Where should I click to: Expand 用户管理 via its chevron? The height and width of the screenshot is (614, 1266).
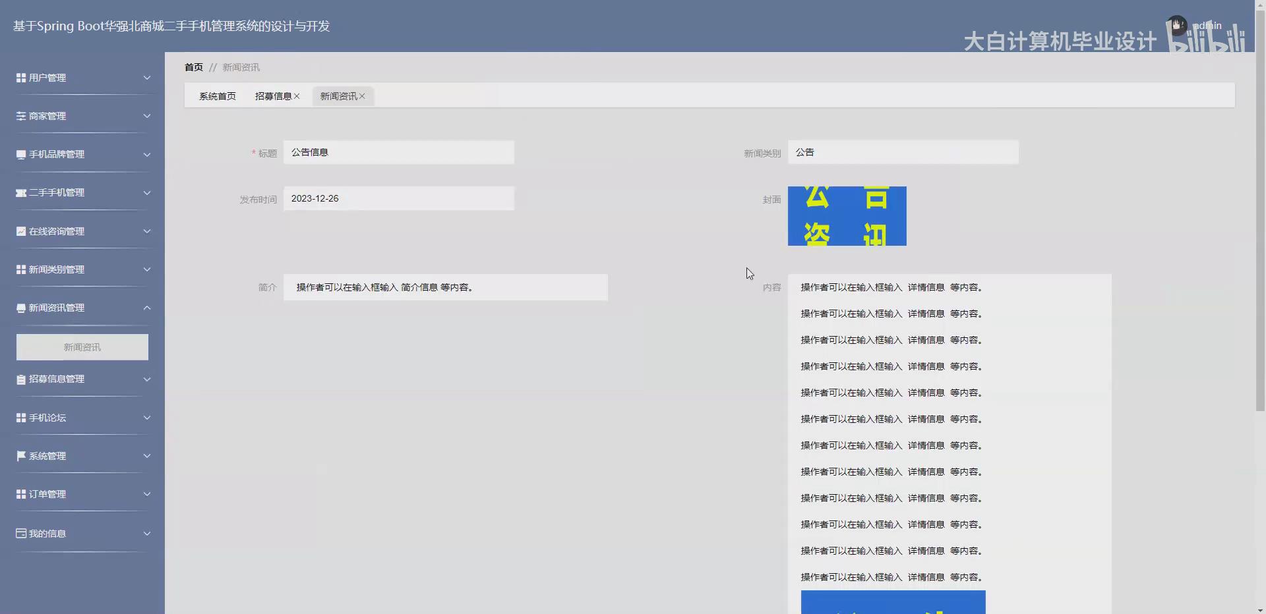tap(147, 78)
